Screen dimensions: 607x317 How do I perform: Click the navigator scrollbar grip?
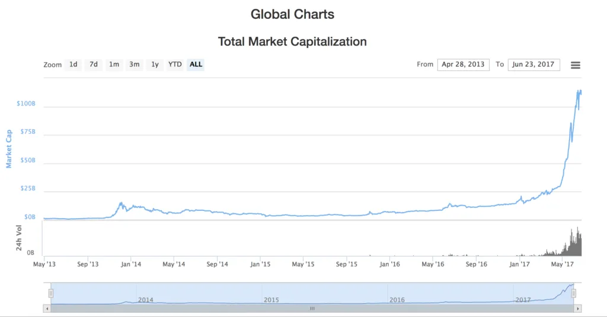coord(312,309)
